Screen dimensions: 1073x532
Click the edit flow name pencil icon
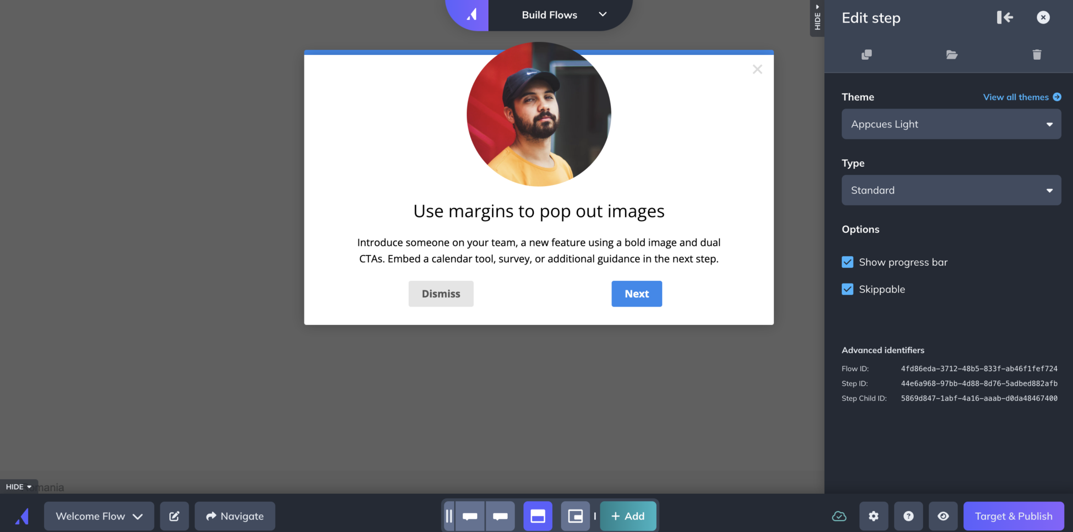tap(174, 516)
